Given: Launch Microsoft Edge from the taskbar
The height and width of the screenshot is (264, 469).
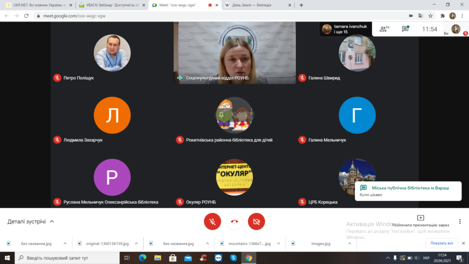Looking at the screenshot, I should [x=142, y=258].
